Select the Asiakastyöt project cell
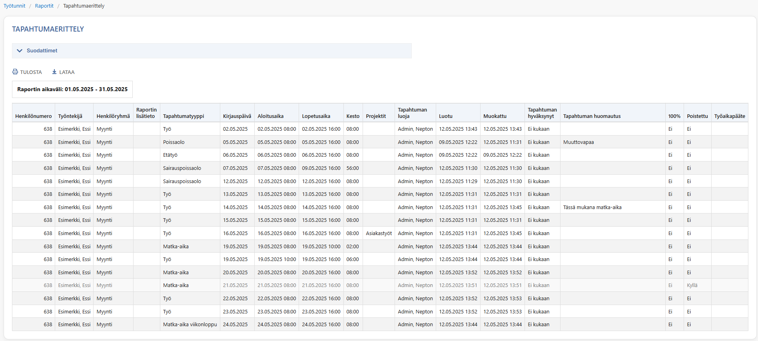This screenshot has height=341, width=758. 379,233
